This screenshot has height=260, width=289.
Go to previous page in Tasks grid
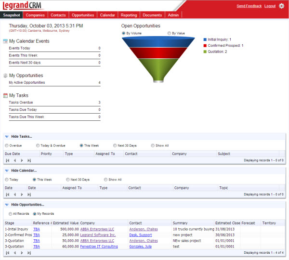point(15,160)
